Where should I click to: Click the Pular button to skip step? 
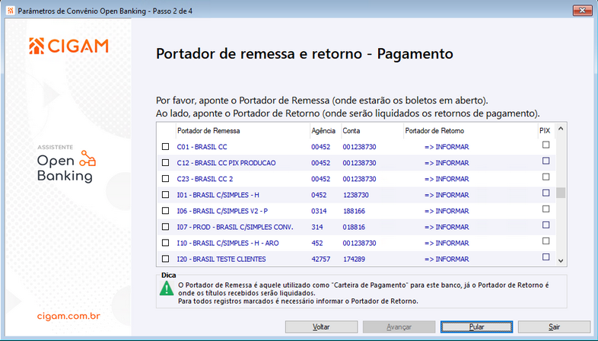(x=477, y=327)
